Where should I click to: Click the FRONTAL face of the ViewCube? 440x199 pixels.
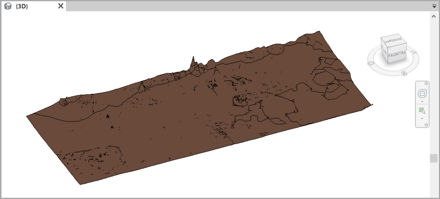pyautogui.click(x=397, y=54)
